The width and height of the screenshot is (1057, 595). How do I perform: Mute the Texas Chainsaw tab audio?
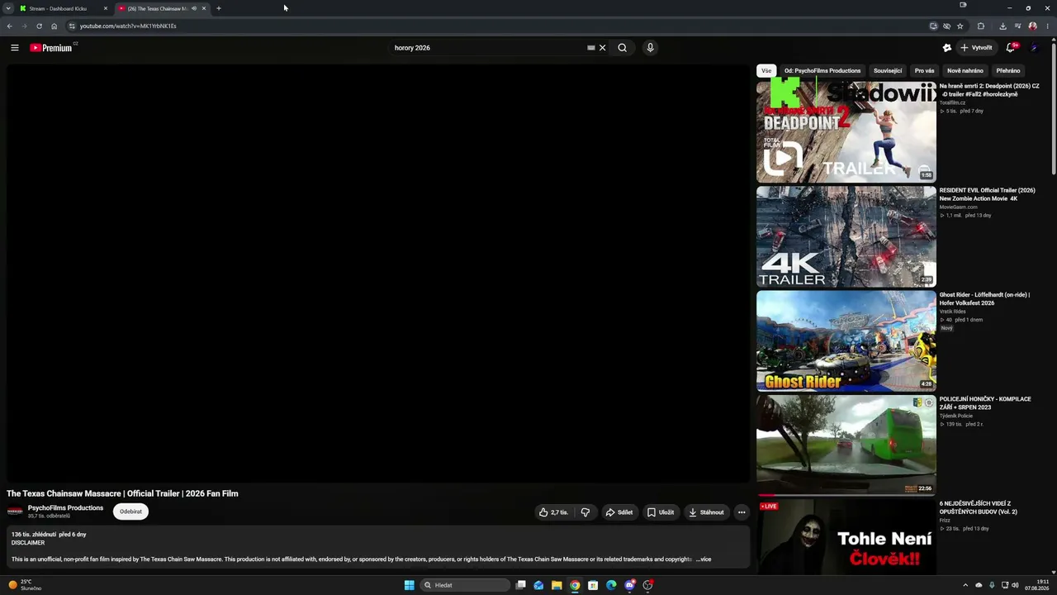tap(194, 8)
